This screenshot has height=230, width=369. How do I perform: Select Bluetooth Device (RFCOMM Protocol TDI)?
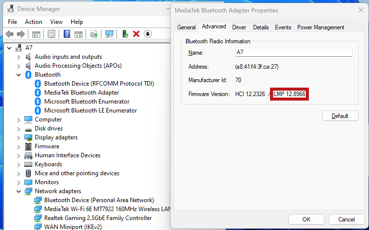(x=99, y=84)
